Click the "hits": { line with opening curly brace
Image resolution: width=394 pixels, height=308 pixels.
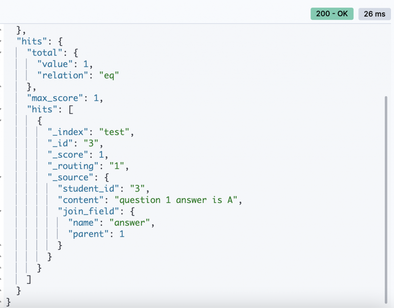(x=40, y=41)
